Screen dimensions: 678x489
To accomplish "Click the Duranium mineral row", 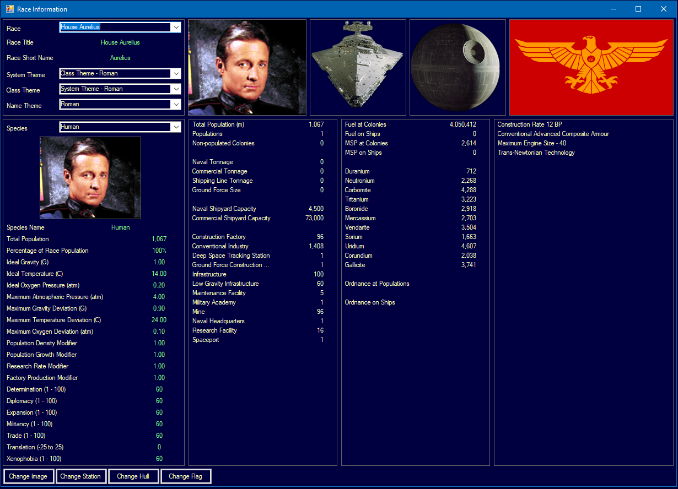I will coord(411,171).
